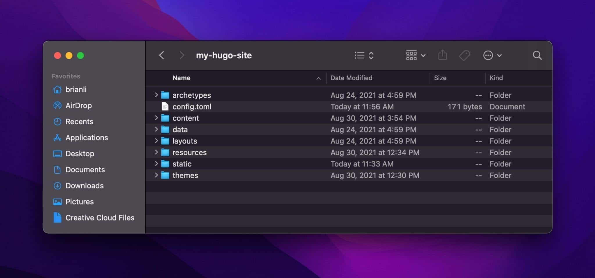Open the grouping options dropdown in the toolbar
Image resolution: width=595 pixels, height=278 pixels.
tap(415, 55)
